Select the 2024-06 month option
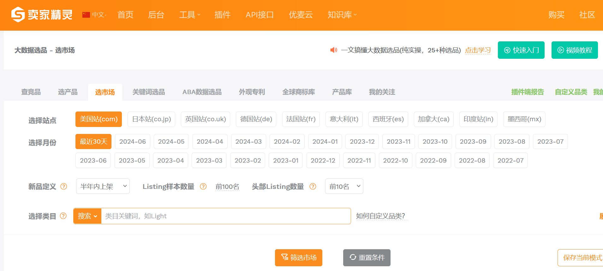 [x=133, y=142]
